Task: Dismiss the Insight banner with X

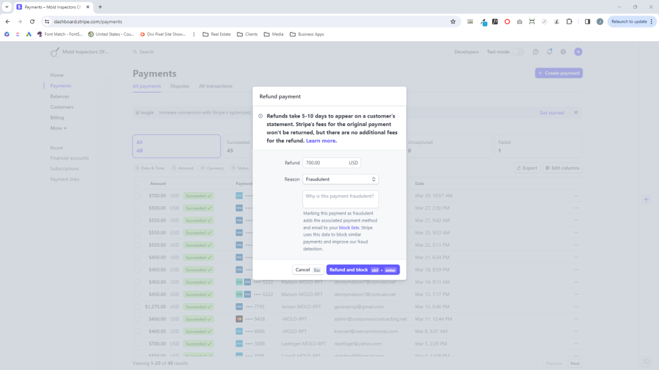Action: (x=576, y=112)
